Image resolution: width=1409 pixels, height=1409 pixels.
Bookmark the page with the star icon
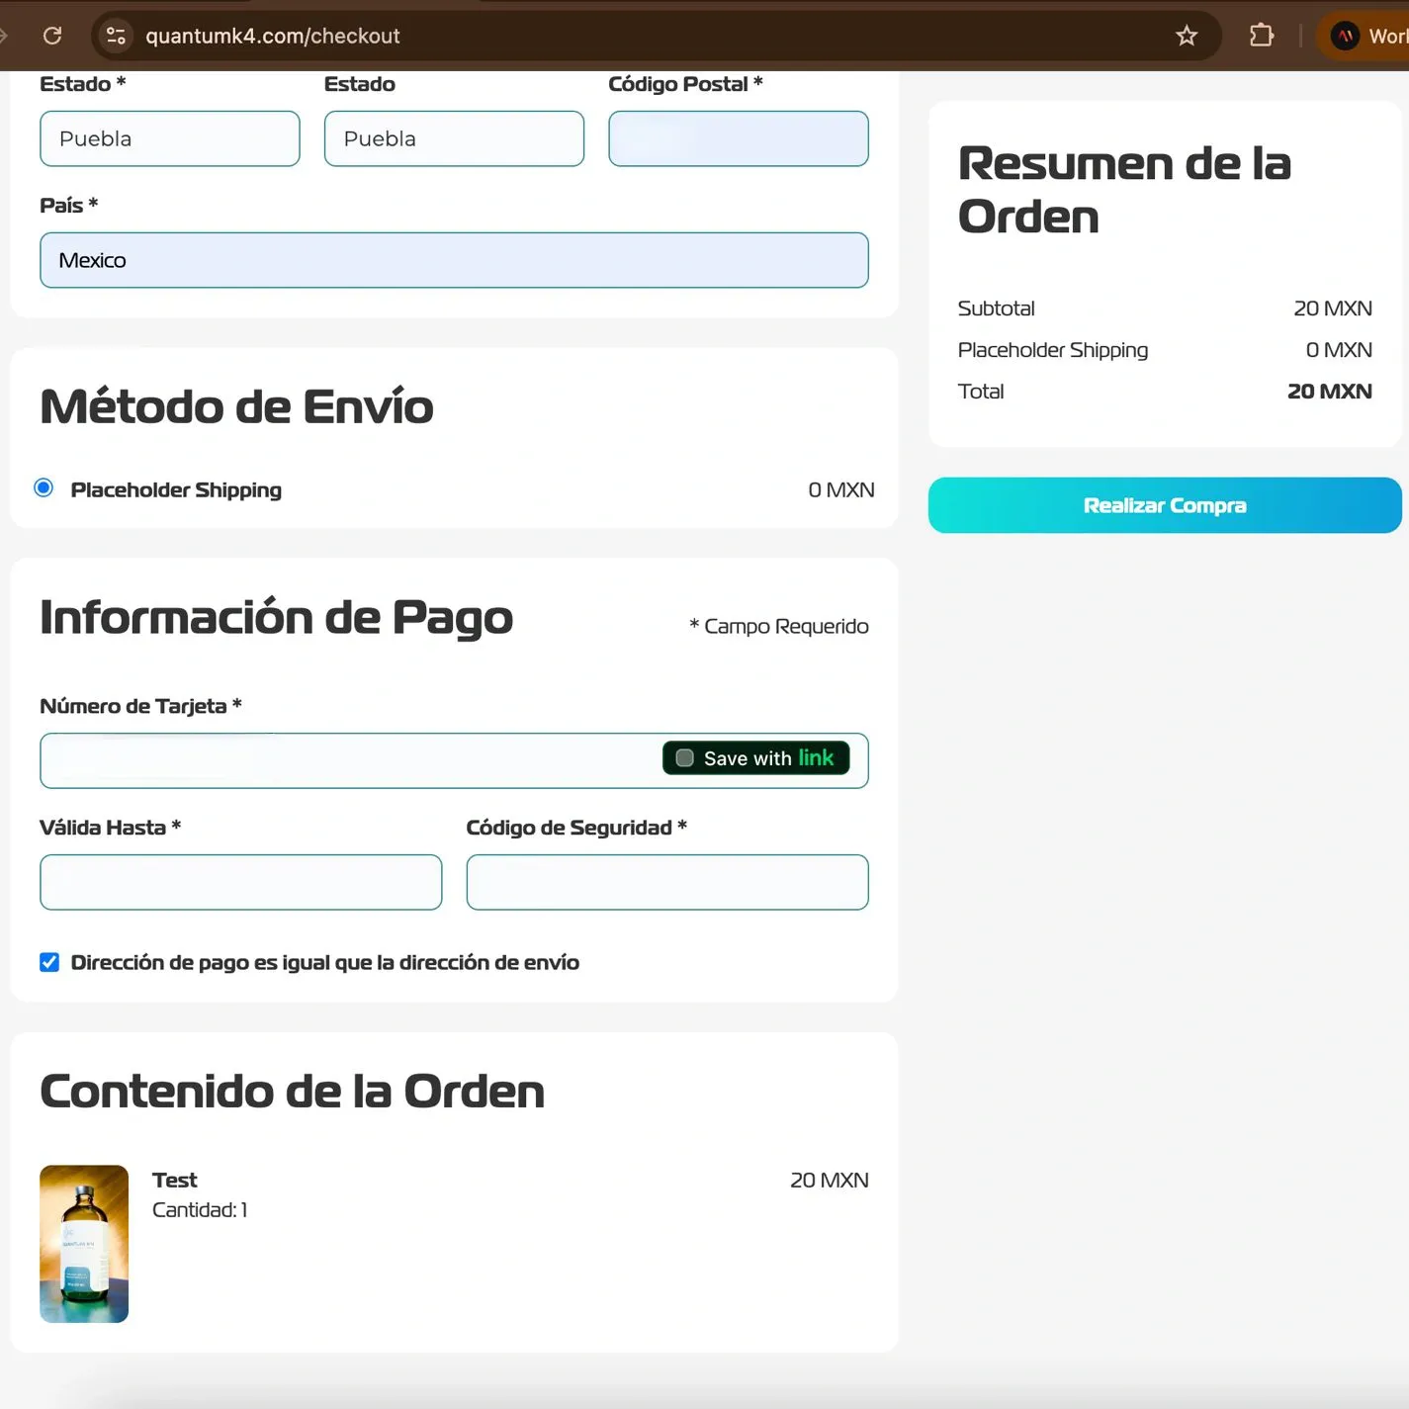tap(1186, 36)
